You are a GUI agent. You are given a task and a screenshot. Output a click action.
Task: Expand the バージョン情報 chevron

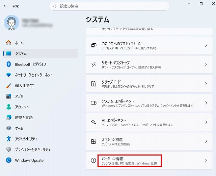tap(206, 161)
